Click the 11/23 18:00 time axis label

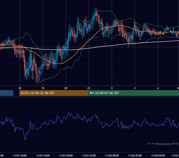click(43, 155)
